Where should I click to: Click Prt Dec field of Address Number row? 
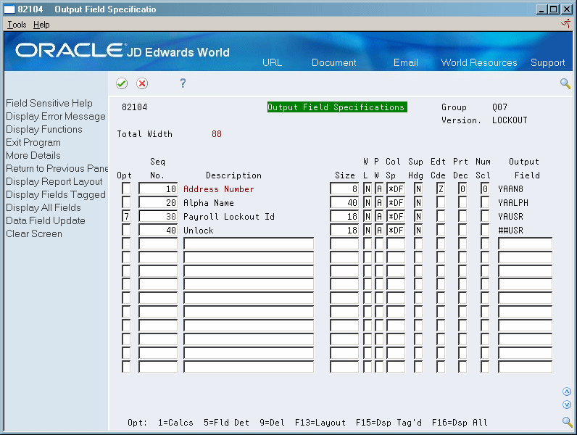coord(462,188)
